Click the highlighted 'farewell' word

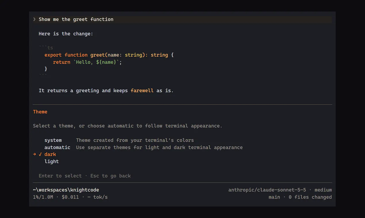(x=142, y=91)
